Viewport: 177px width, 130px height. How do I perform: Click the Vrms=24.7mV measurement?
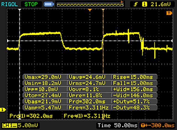87,83
